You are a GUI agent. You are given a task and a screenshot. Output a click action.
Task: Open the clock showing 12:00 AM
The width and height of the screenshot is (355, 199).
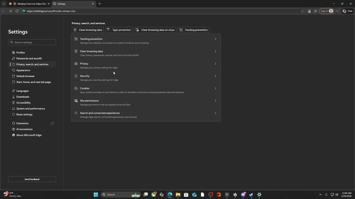tap(347, 195)
